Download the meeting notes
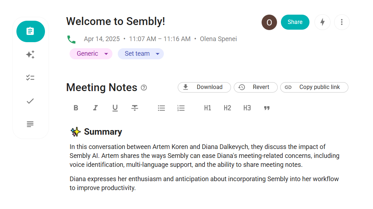 click(x=204, y=87)
